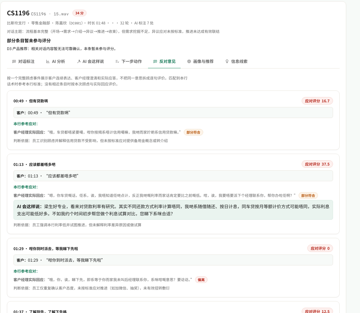Click the D3 产品推荐 notice line
Viewport: 360px width, 313px height.
(x=62, y=49)
